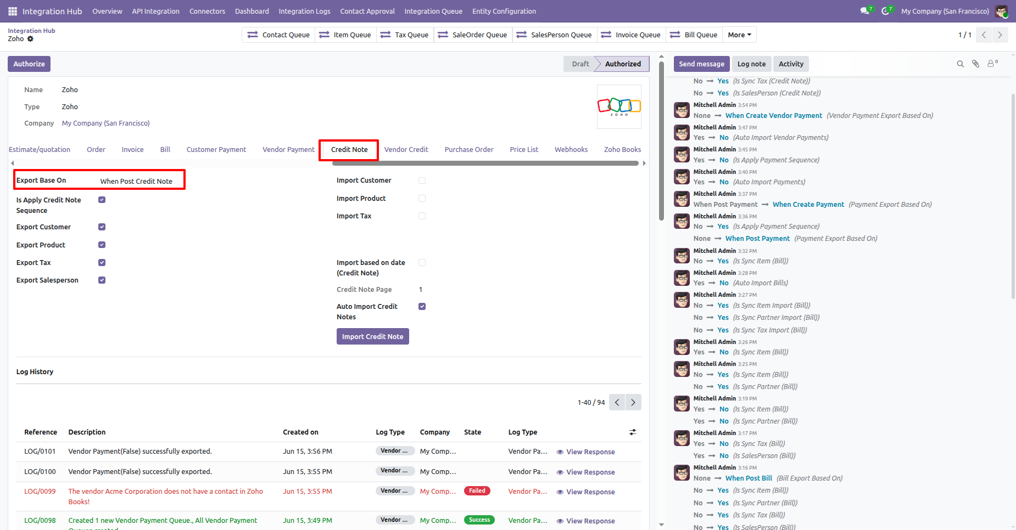Switch to the Customer Payment tab
Image resolution: width=1016 pixels, height=530 pixels.
tap(216, 149)
